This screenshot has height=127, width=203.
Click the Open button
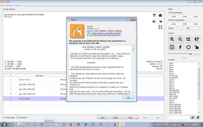coord(103,117)
